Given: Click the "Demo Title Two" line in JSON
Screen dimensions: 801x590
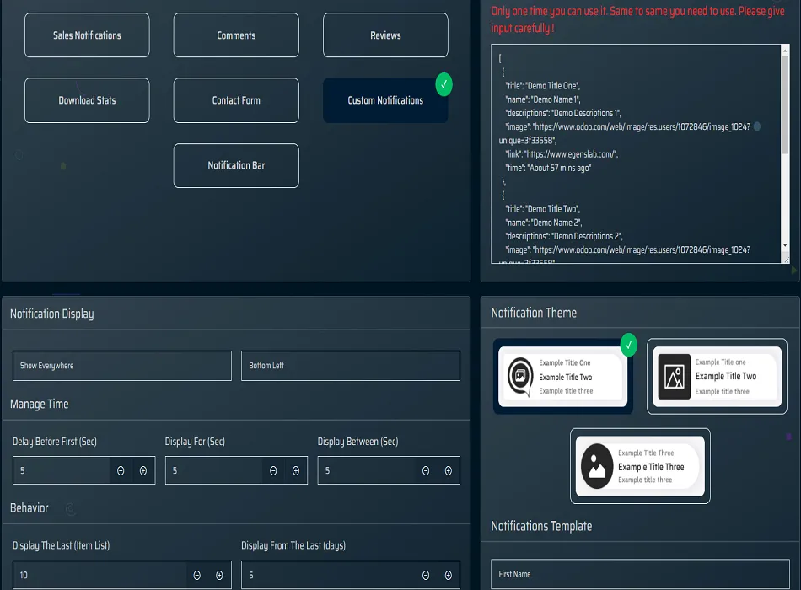Looking at the screenshot, I should pyautogui.click(x=542, y=209).
